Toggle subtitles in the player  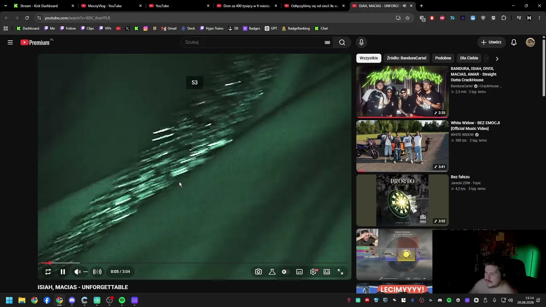(299, 272)
